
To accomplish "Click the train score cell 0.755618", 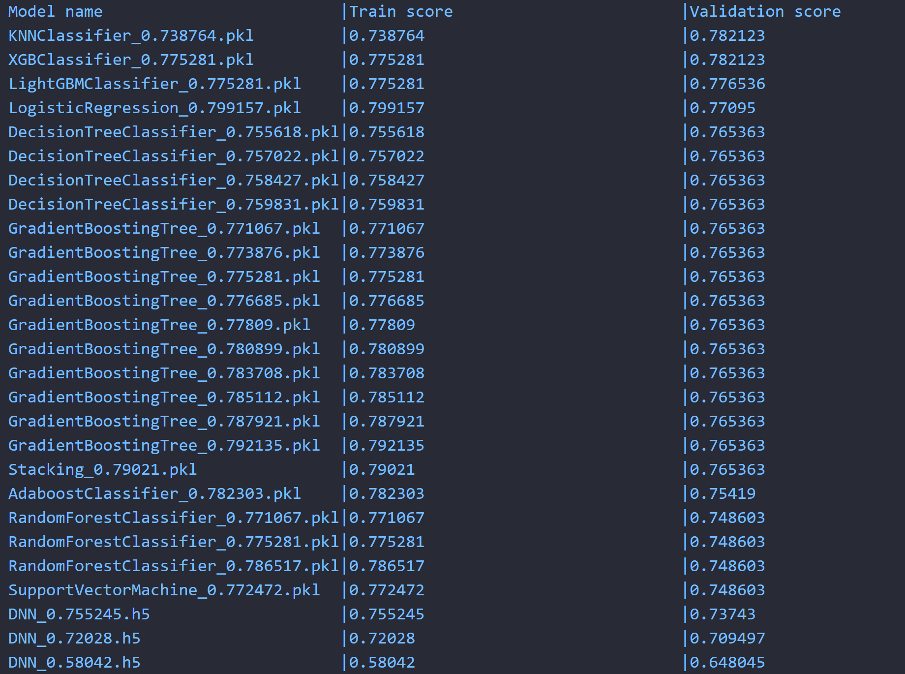I will [x=387, y=132].
